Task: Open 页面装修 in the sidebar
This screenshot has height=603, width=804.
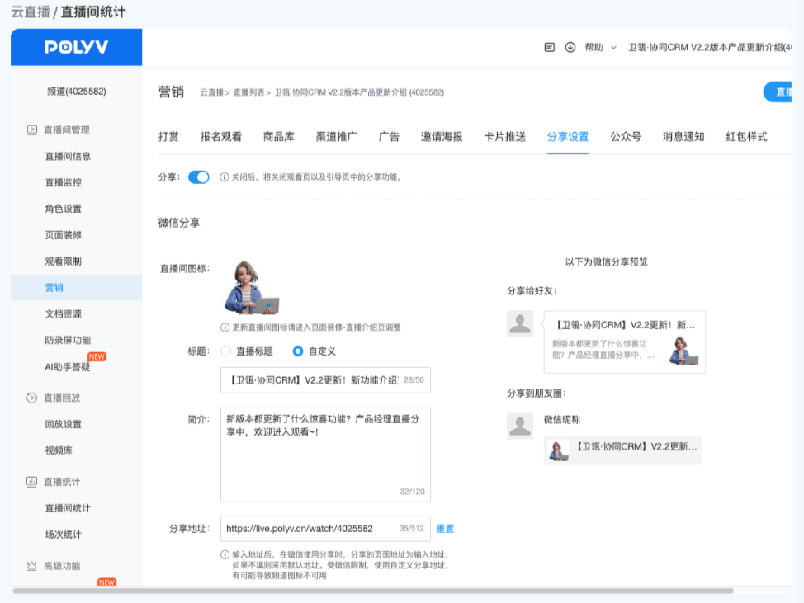Action: 63,234
